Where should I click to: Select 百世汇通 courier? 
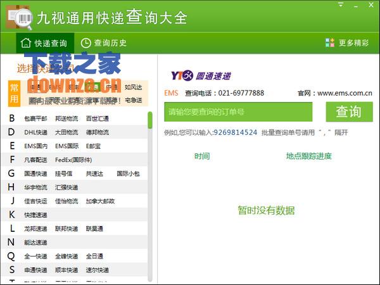pyautogui.click(x=97, y=118)
